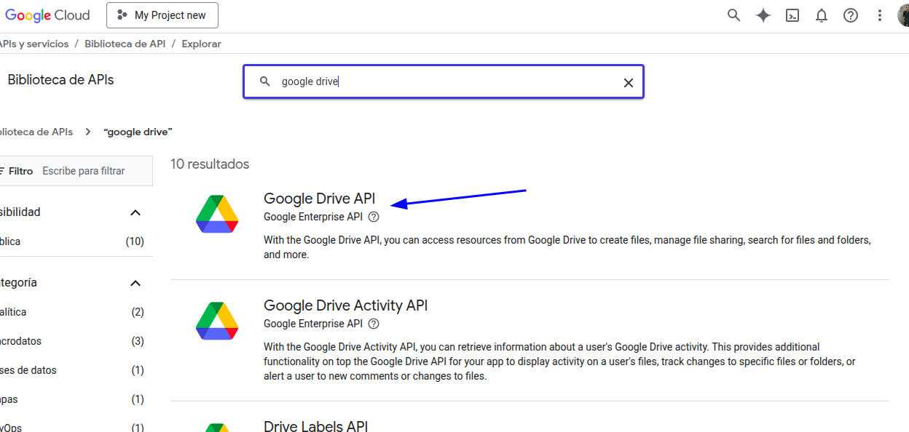The height and width of the screenshot is (432, 909).
Task: Click the Escribe para filtrar filter field
Action: tap(84, 171)
